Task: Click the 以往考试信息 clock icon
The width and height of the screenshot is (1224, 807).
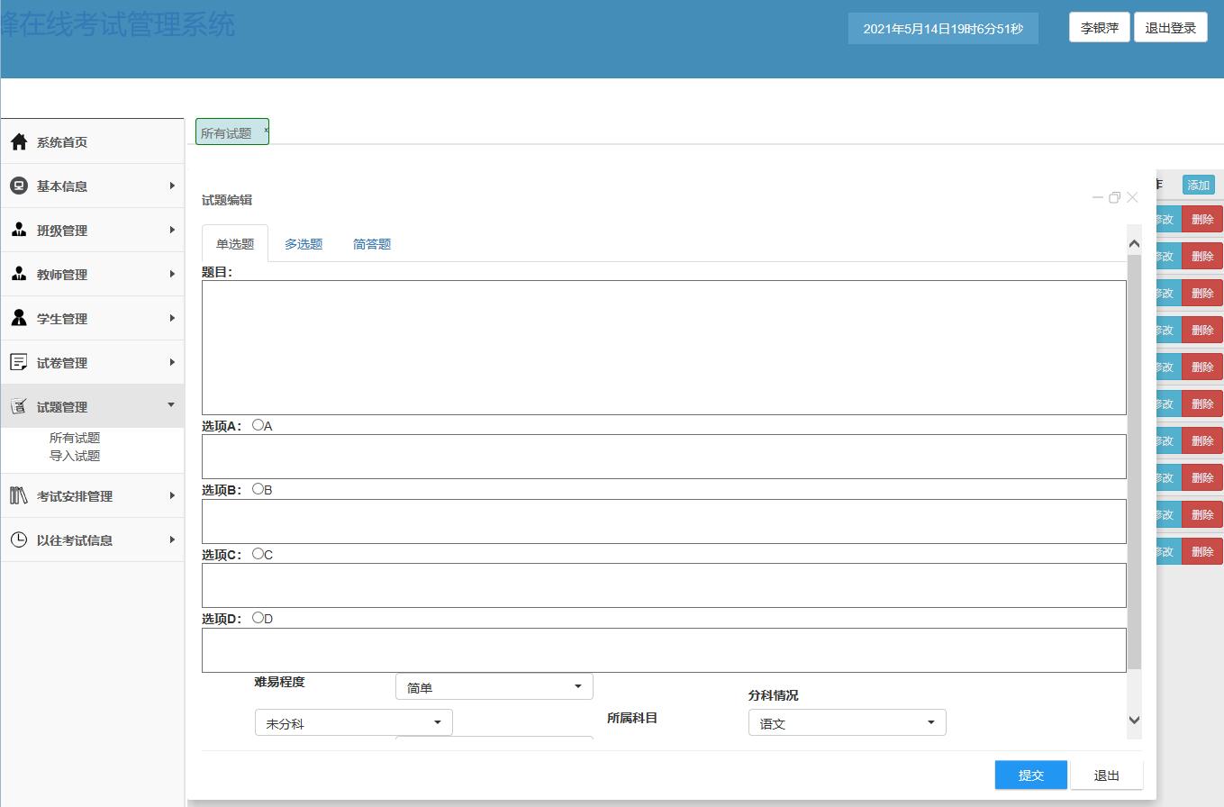Action: 19,540
